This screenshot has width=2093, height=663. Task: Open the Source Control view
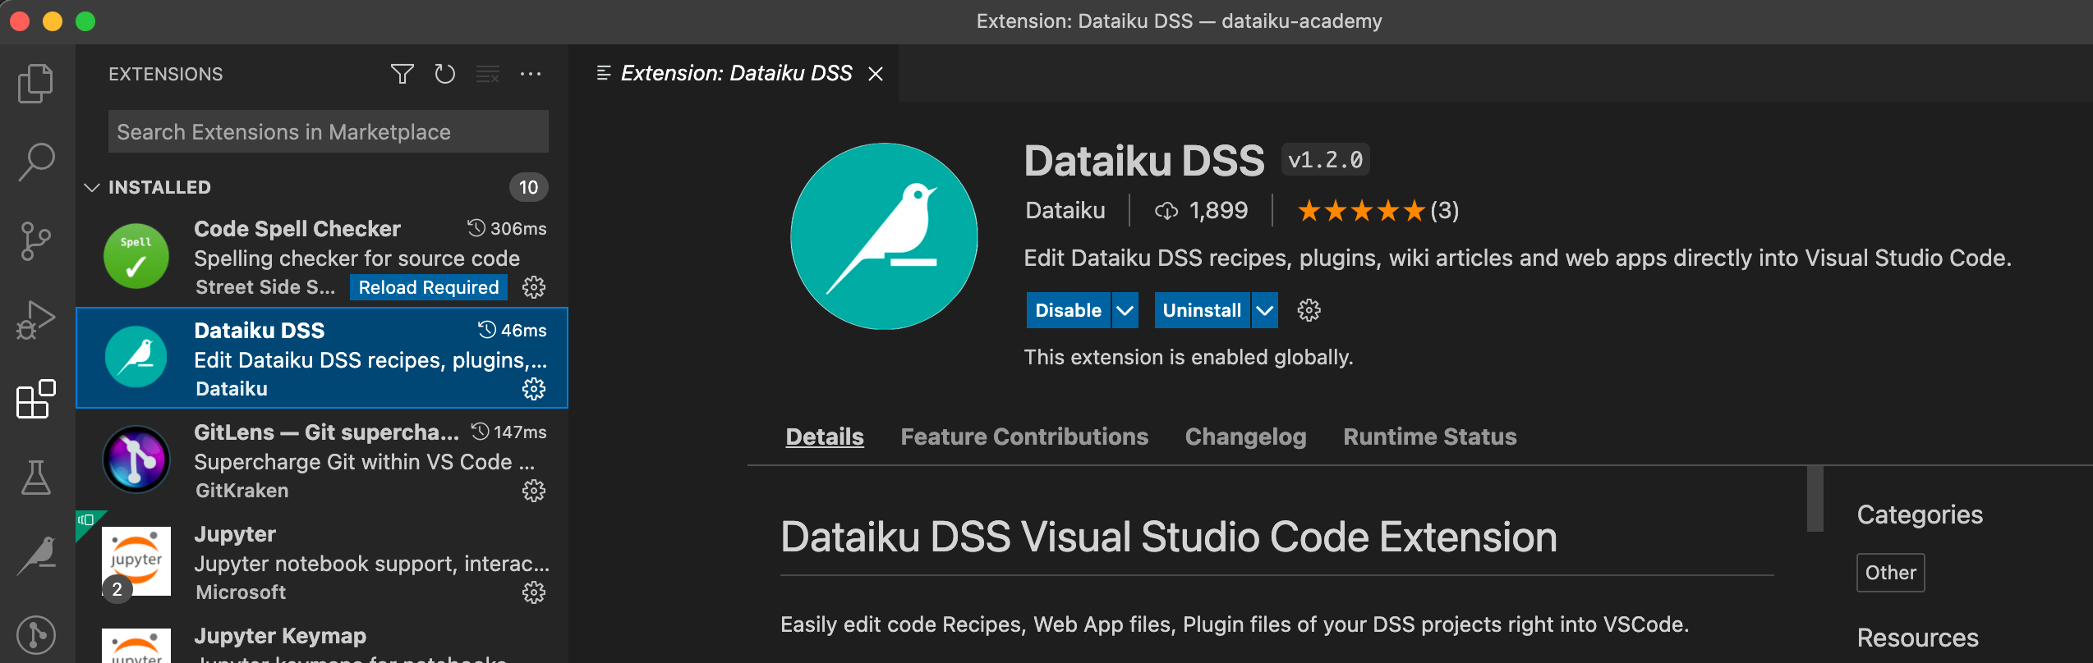(36, 241)
